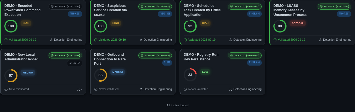Screen dimensions: 355x112
Task: Click the owner user icon on New Local Administrator card
Action: click(x=79, y=89)
